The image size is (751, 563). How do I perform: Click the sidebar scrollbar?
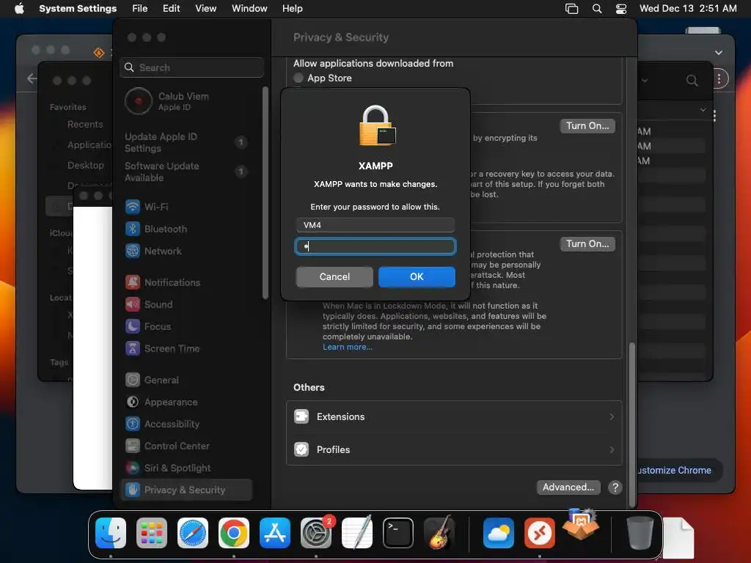265,193
